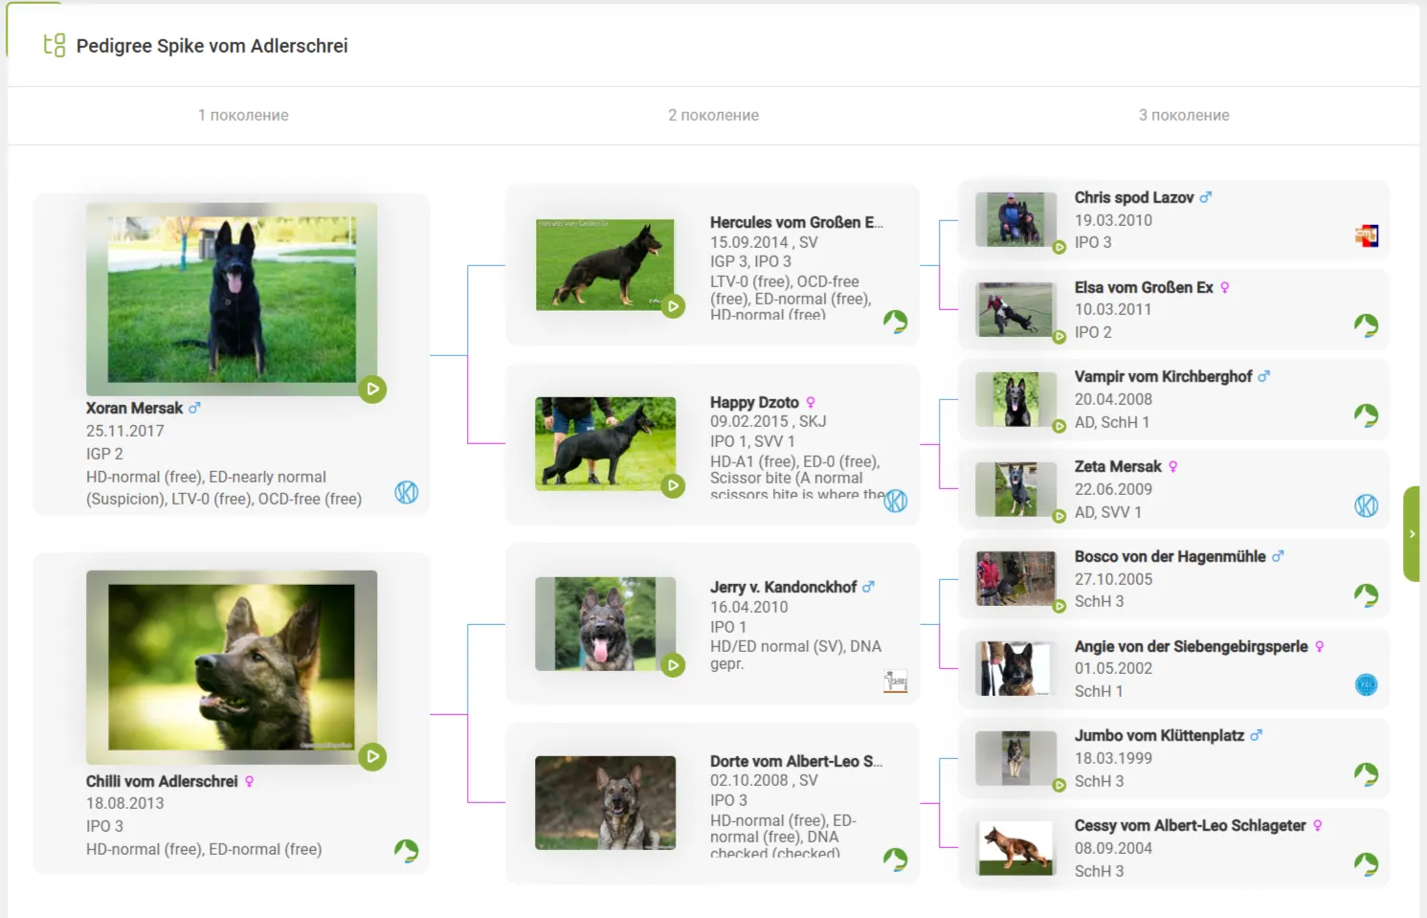Viewport: 1427px width, 918px height.
Task: Click blue club logo on Zeta Mersak card
Action: coord(1366,505)
